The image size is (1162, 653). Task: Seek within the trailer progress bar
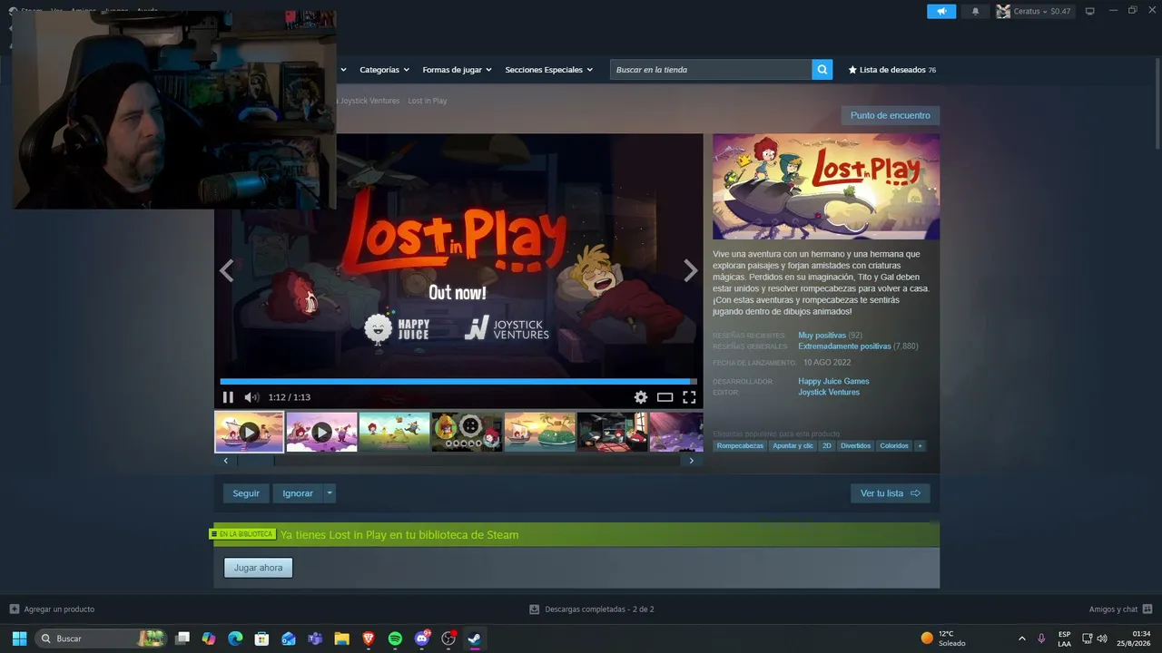pyautogui.click(x=458, y=382)
